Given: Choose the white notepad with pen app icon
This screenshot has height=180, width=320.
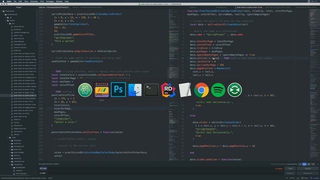Looking at the screenshot, I should tap(184, 90).
